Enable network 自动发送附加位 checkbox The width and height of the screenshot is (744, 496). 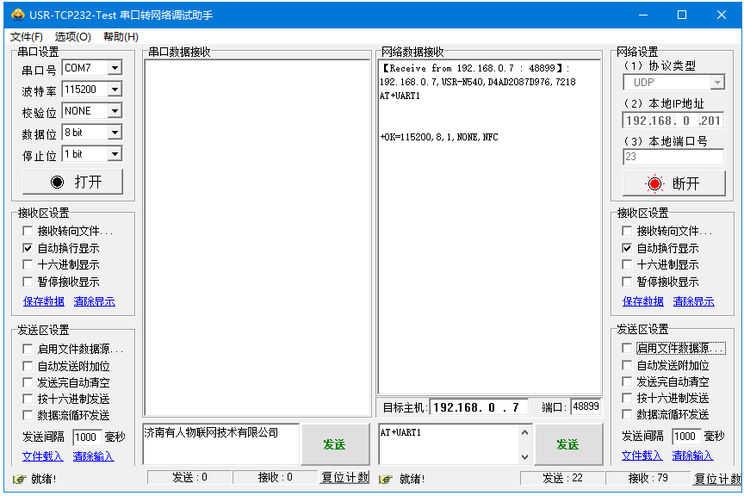pos(627,365)
